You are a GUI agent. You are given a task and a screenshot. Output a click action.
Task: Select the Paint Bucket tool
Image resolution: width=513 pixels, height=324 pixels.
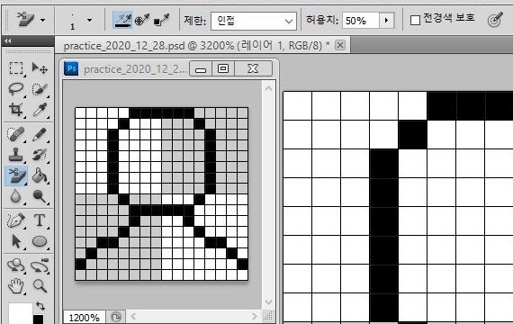tap(40, 175)
